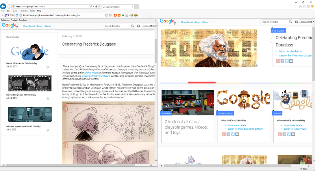Click the search magnifier in left pane Search Doodles
The height and width of the screenshot is (171, 315).
(x=132, y=26)
